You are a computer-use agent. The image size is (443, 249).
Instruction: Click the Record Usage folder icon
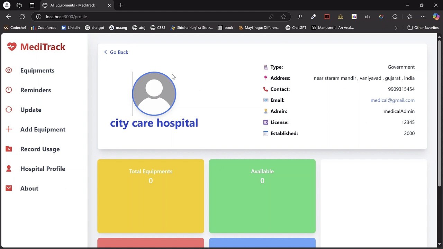pyautogui.click(x=9, y=149)
